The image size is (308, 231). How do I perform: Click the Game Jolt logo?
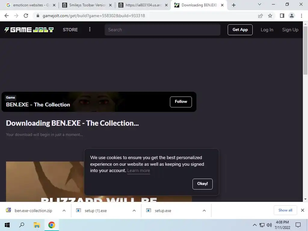click(29, 30)
